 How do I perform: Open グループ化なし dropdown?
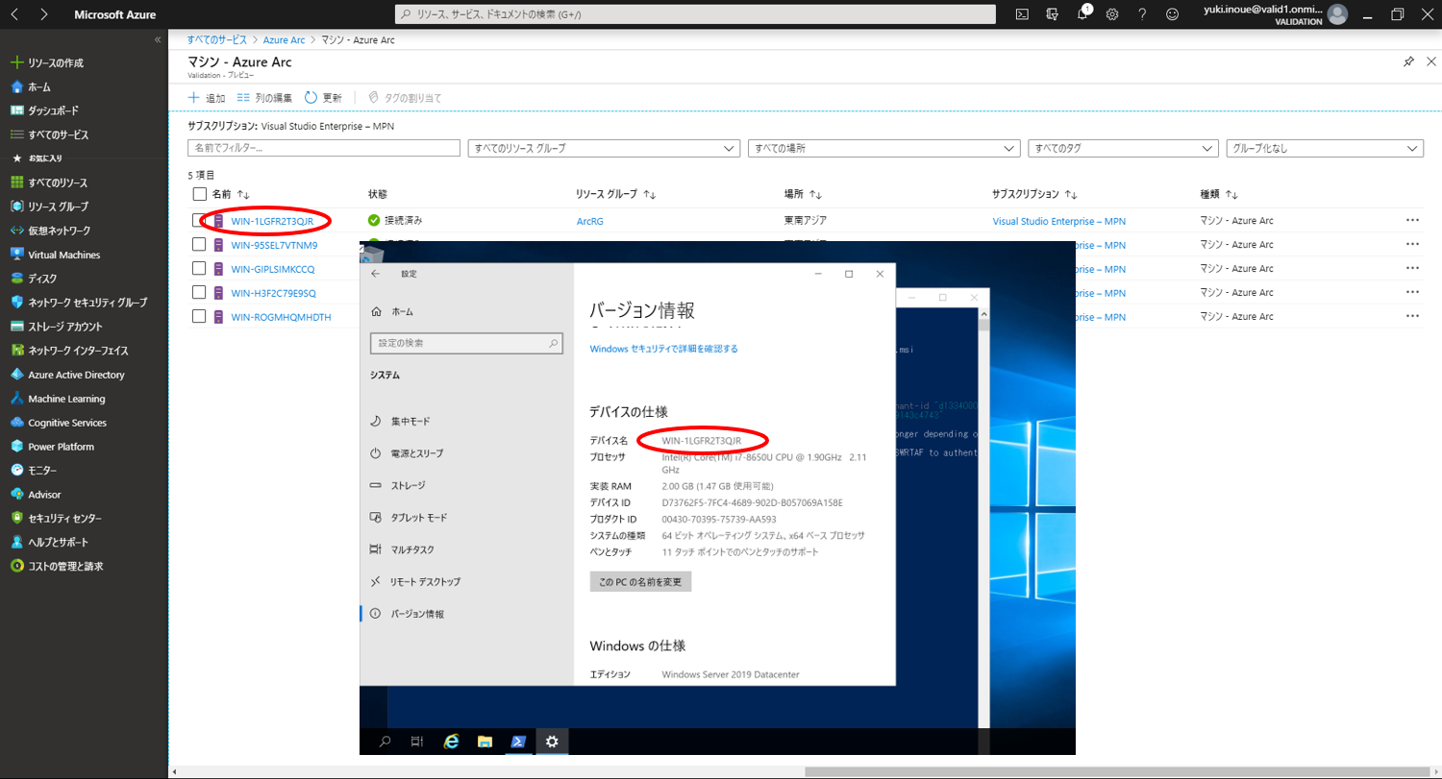click(1325, 148)
